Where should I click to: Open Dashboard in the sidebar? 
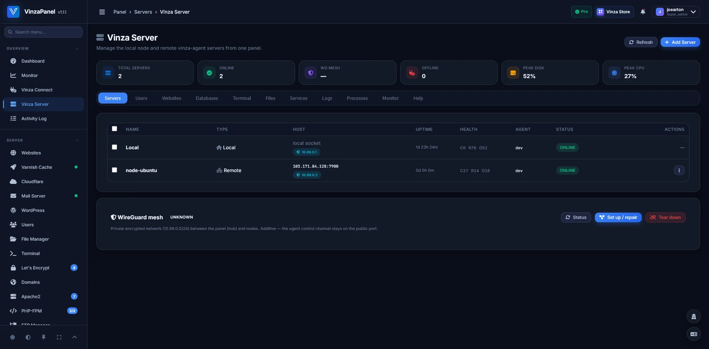coord(44,61)
